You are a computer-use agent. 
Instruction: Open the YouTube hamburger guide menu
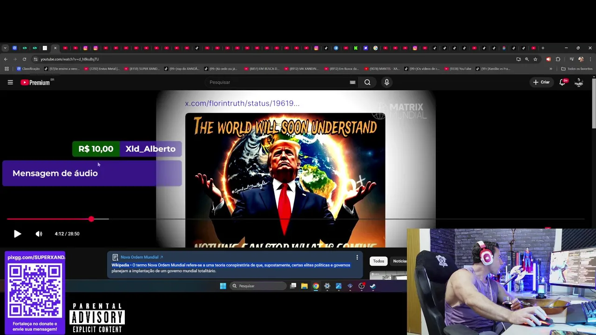(10, 82)
